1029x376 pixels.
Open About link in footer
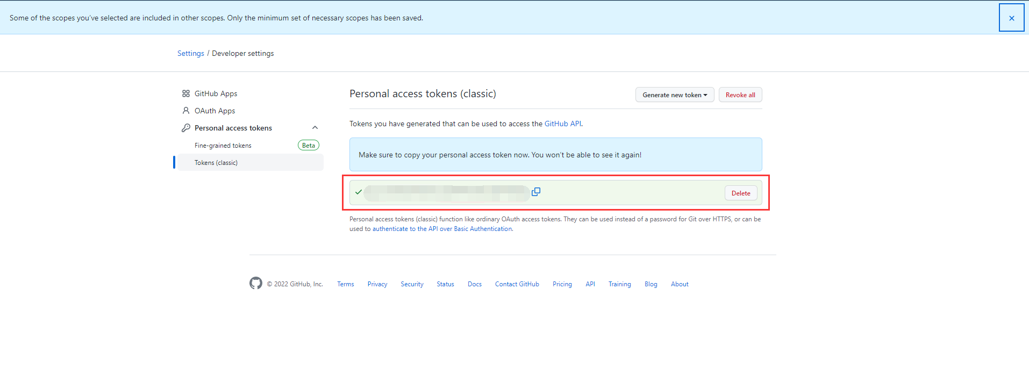tap(680, 284)
